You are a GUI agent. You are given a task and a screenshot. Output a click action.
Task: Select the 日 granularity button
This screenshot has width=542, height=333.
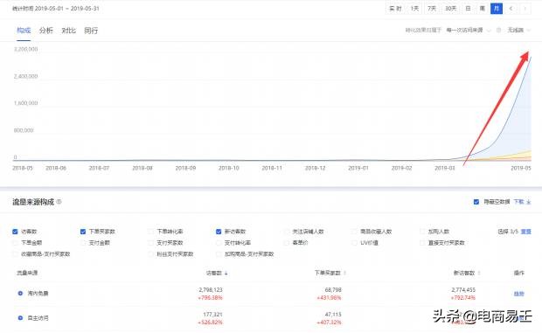pos(468,8)
